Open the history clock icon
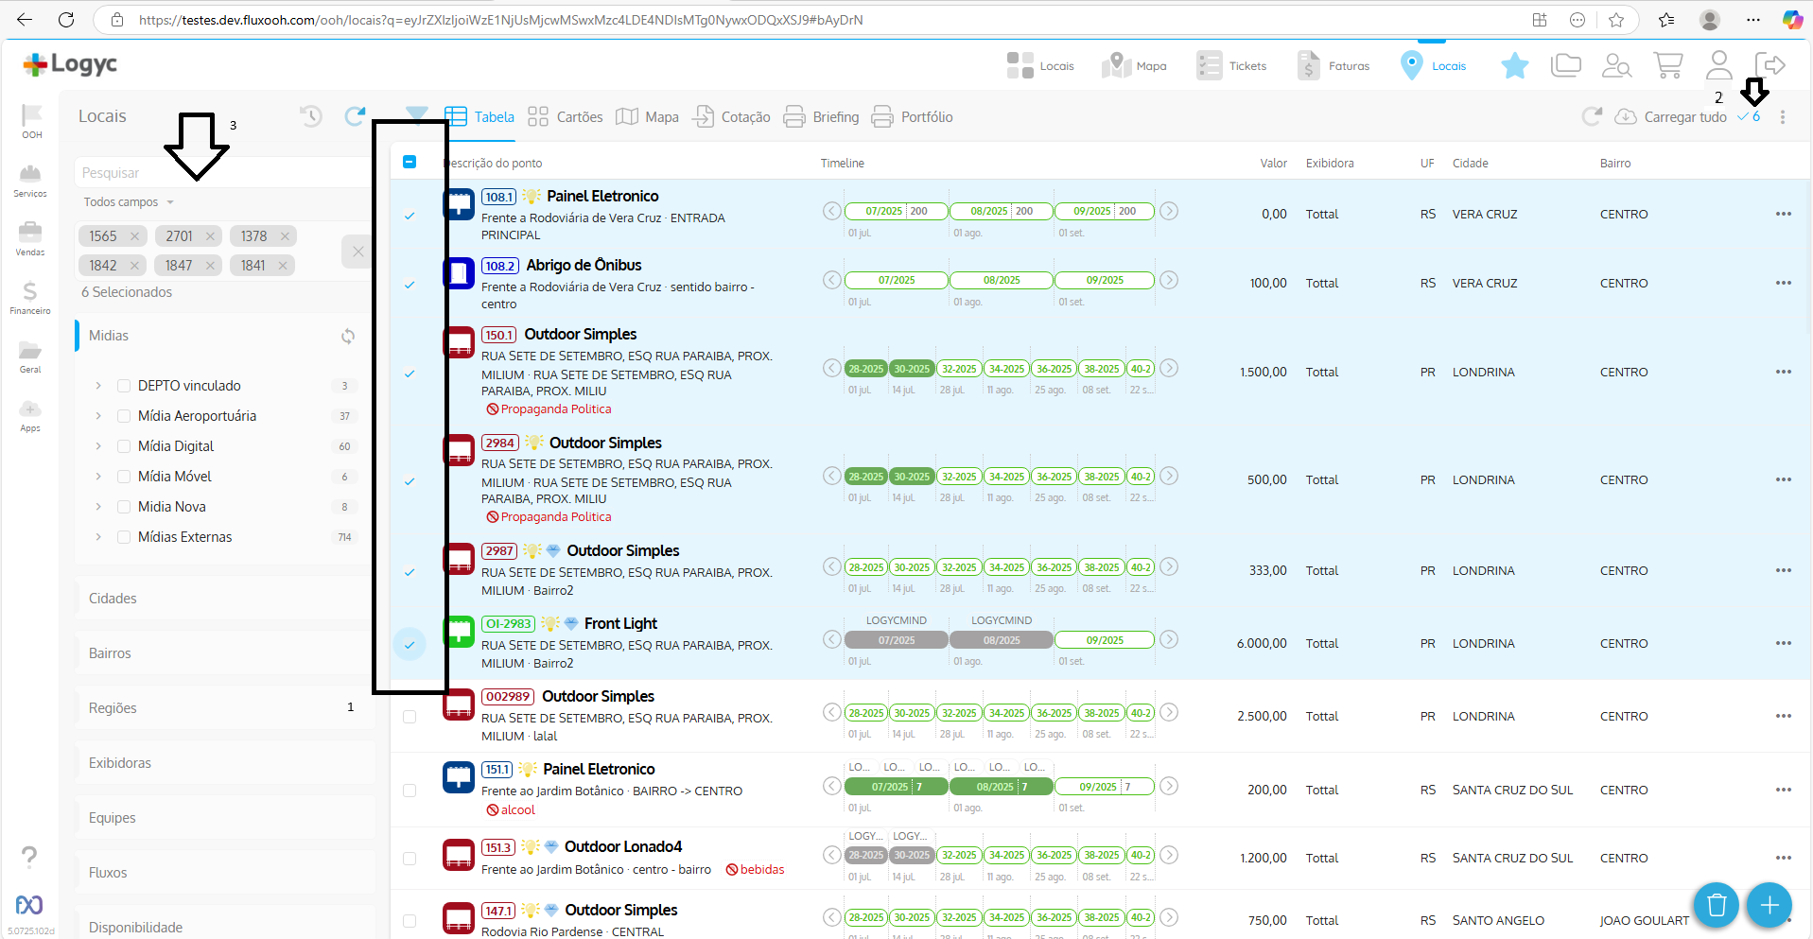The width and height of the screenshot is (1813, 939). (x=311, y=116)
